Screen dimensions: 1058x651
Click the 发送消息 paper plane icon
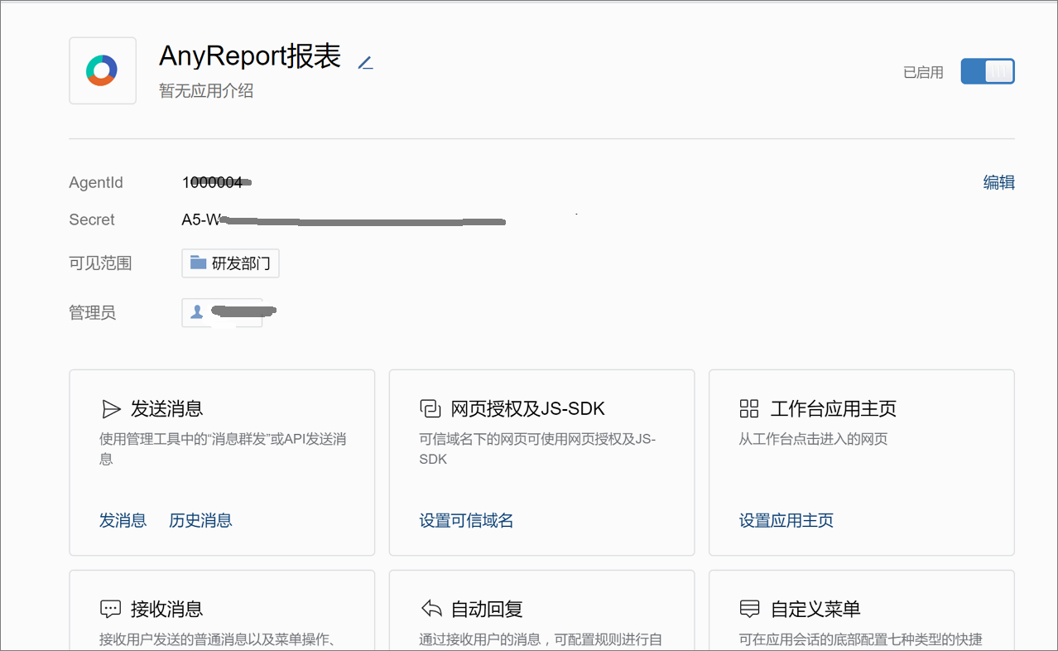click(x=111, y=408)
